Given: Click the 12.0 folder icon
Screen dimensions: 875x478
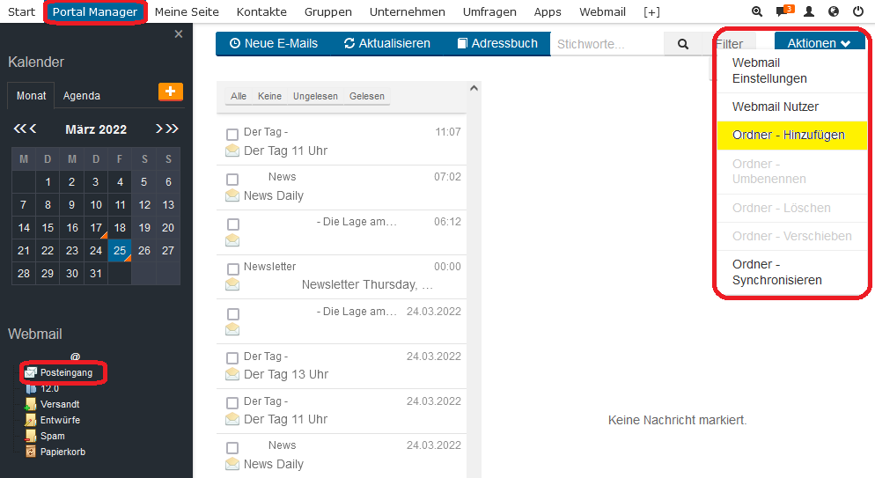Looking at the screenshot, I should pos(31,388).
